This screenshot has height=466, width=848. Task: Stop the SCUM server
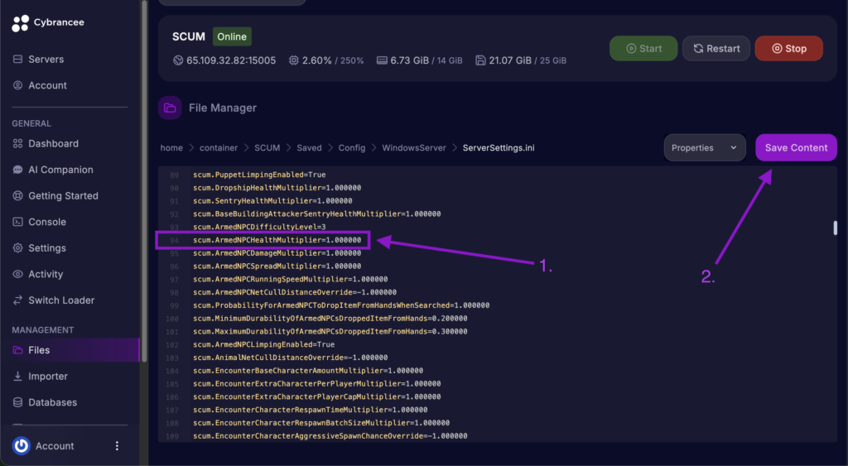(x=789, y=49)
